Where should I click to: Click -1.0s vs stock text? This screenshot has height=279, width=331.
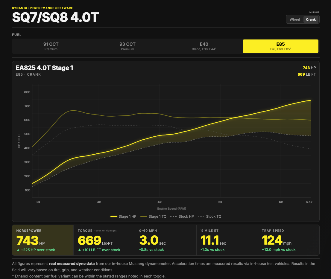pos(212,250)
